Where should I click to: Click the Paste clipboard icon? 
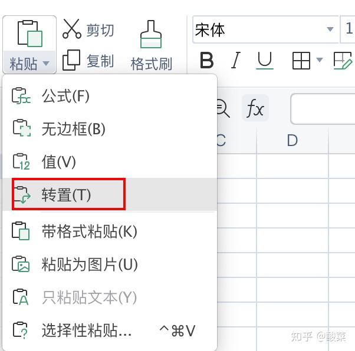(29, 34)
